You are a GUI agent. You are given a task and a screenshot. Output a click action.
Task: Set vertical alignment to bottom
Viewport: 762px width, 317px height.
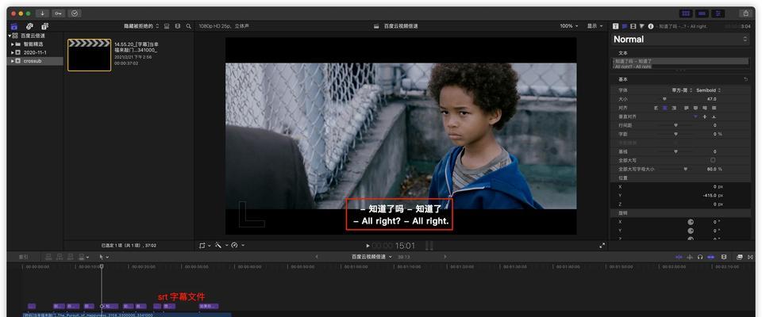(714, 116)
